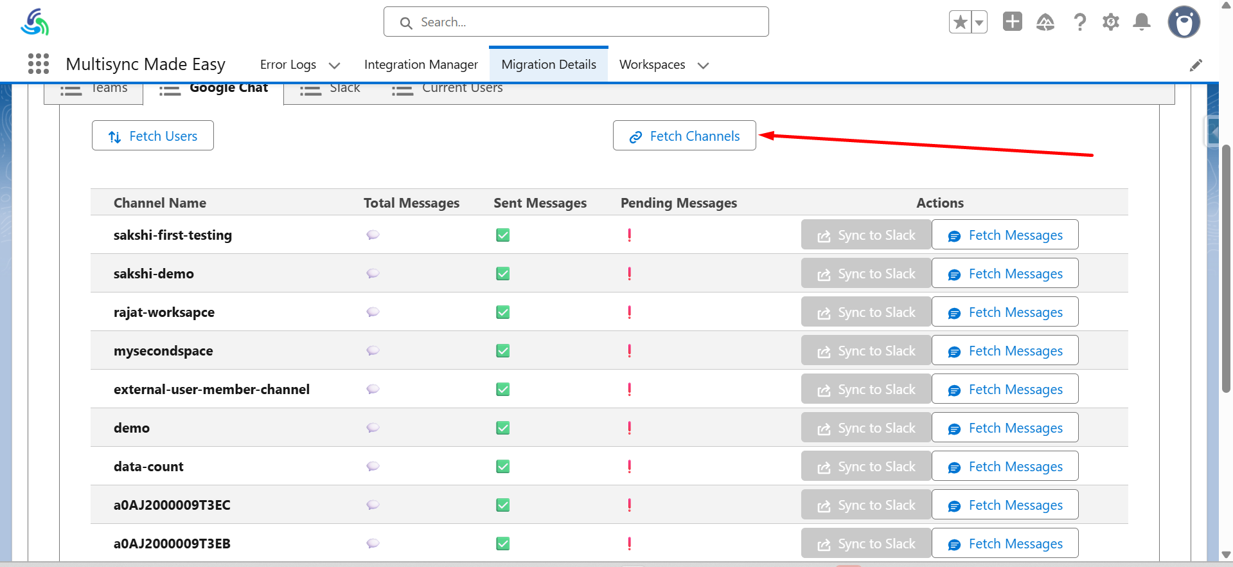
Task: Open the side utility panel handle
Action: 1212,132
